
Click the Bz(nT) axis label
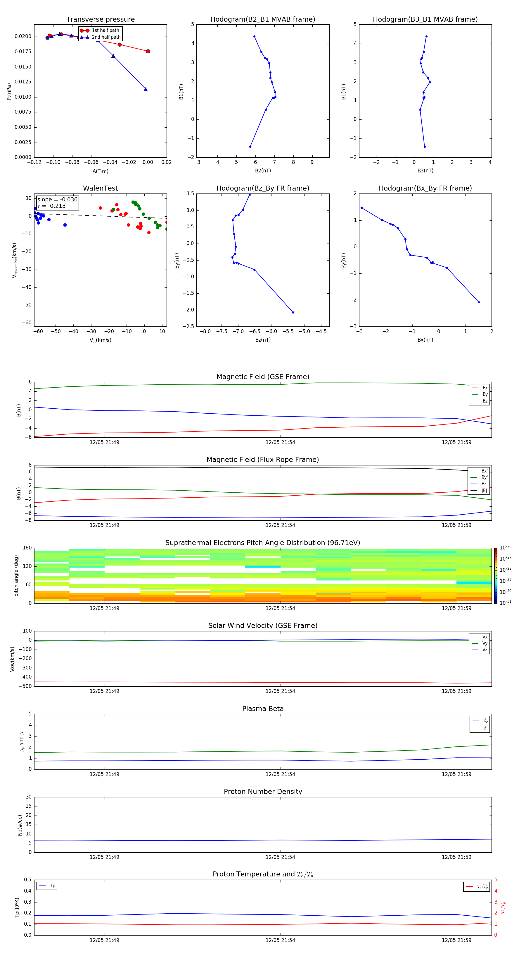click(263, 340)
